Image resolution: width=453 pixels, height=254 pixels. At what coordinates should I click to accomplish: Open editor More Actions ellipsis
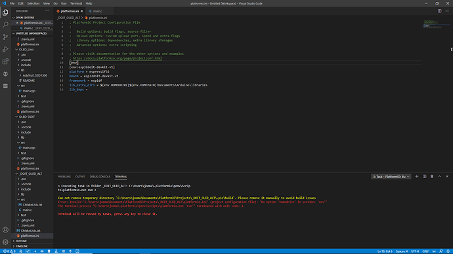pyautogui.click(x=447, y=11)
